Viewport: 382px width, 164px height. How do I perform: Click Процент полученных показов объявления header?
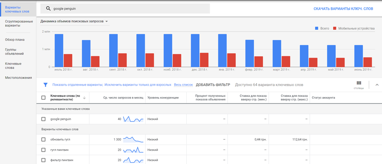[211, 97]
